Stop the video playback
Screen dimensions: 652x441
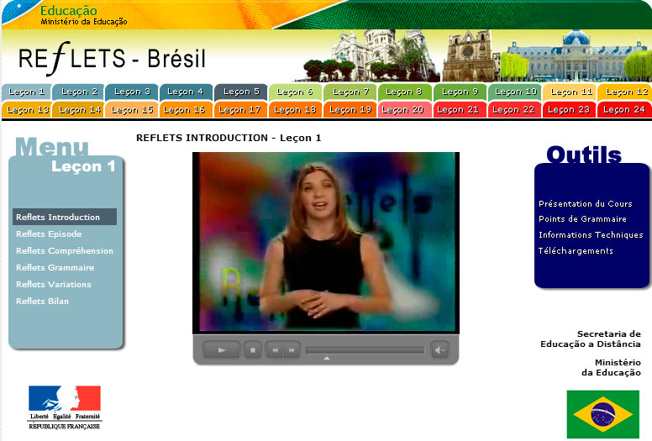(252, 350)
